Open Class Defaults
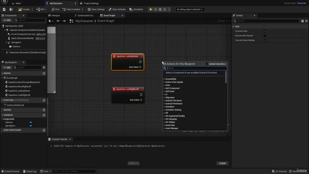The height and width of the screenshot is (174, 309). pyautogui.click(x=117, y=9)
